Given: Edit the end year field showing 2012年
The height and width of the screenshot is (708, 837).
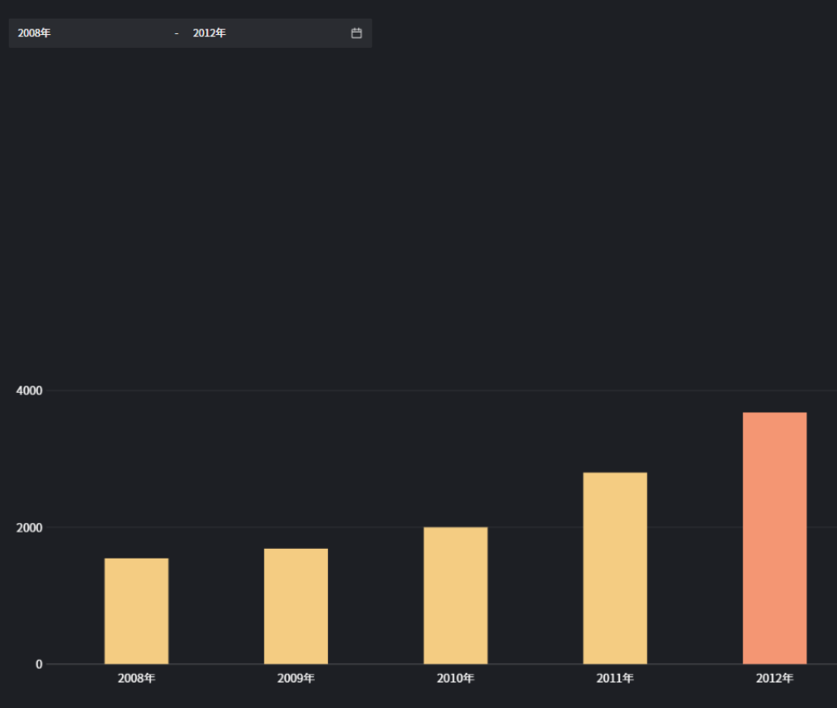Looking at the screenshot, I should [x=267, y=33].
